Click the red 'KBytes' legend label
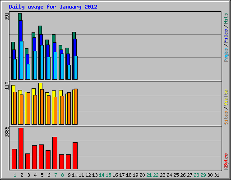 pos(226,162)
